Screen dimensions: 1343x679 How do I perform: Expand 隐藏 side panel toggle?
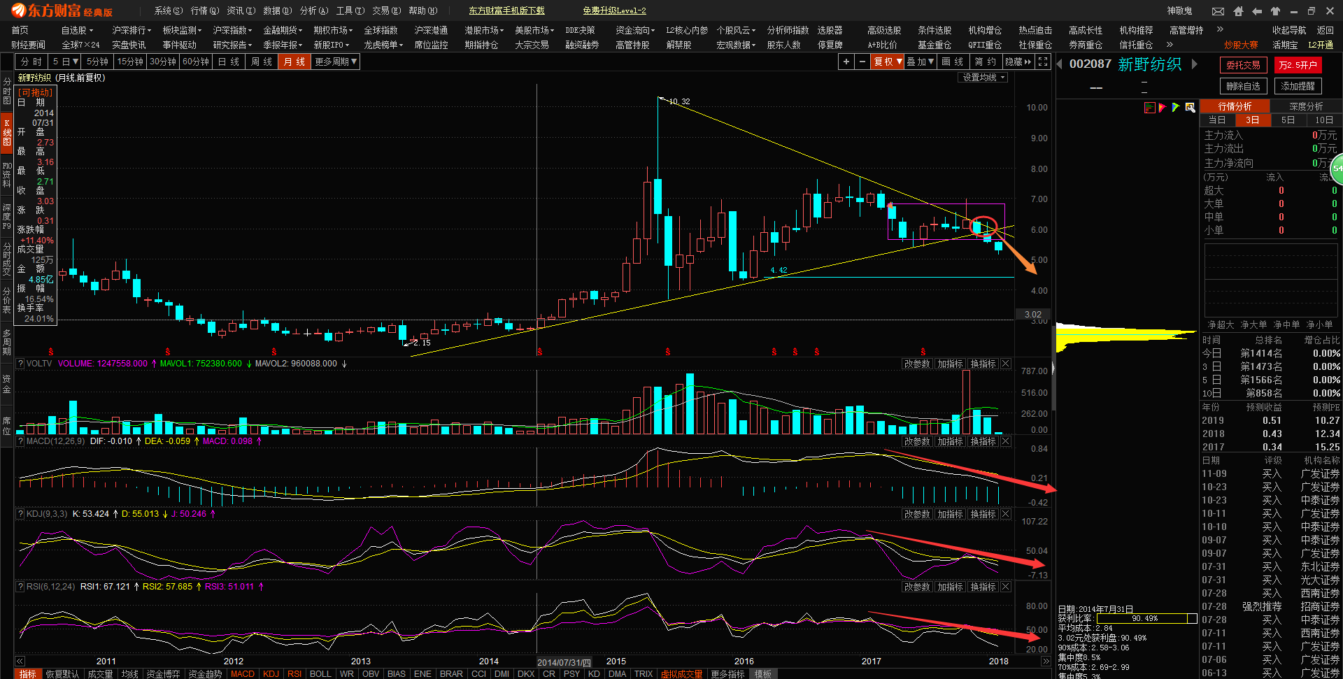click(1018, 62)
